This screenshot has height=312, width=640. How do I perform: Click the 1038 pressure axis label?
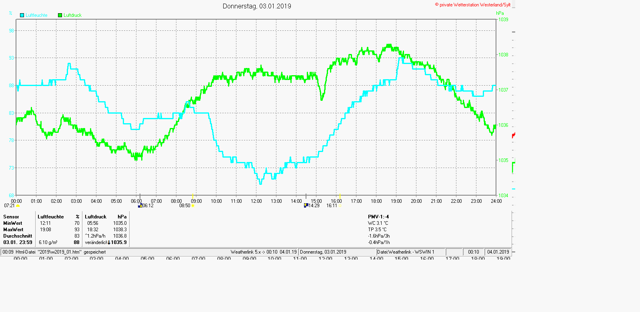[503, 55]
